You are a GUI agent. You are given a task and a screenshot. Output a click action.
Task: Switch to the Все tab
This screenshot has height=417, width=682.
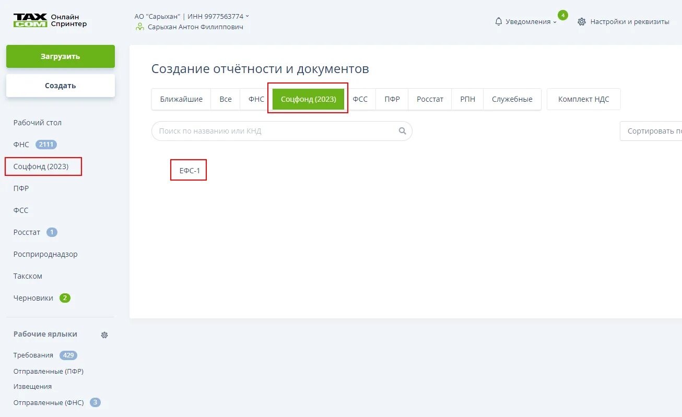pyautogui.click(x=226, y=99)
